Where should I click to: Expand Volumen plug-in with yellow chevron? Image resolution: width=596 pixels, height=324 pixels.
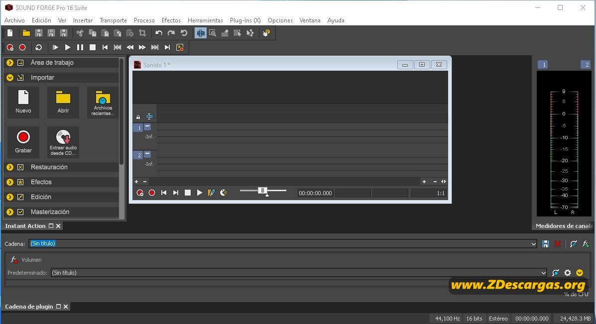click(580, 273)
